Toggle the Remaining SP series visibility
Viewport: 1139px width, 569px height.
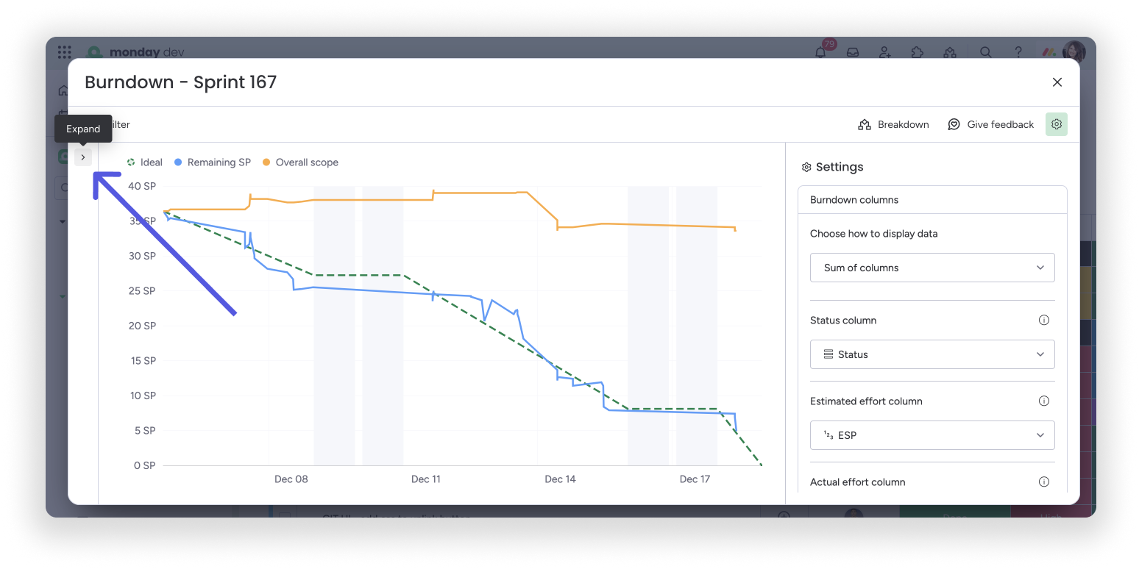(x=212, y=162)
